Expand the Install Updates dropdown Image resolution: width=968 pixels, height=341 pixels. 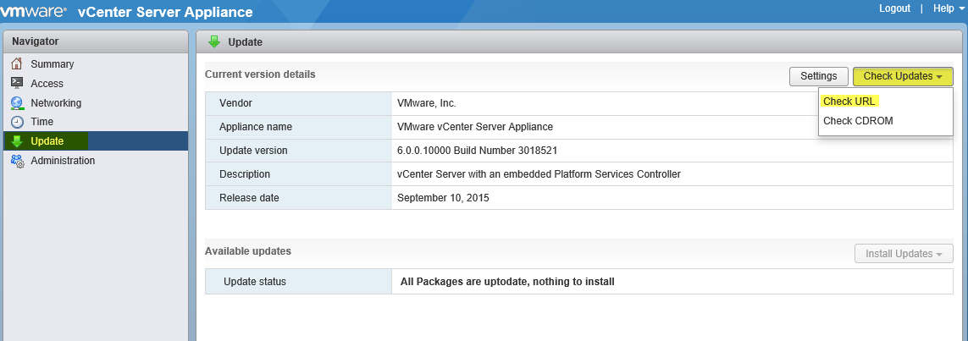[x=903, y=254]
